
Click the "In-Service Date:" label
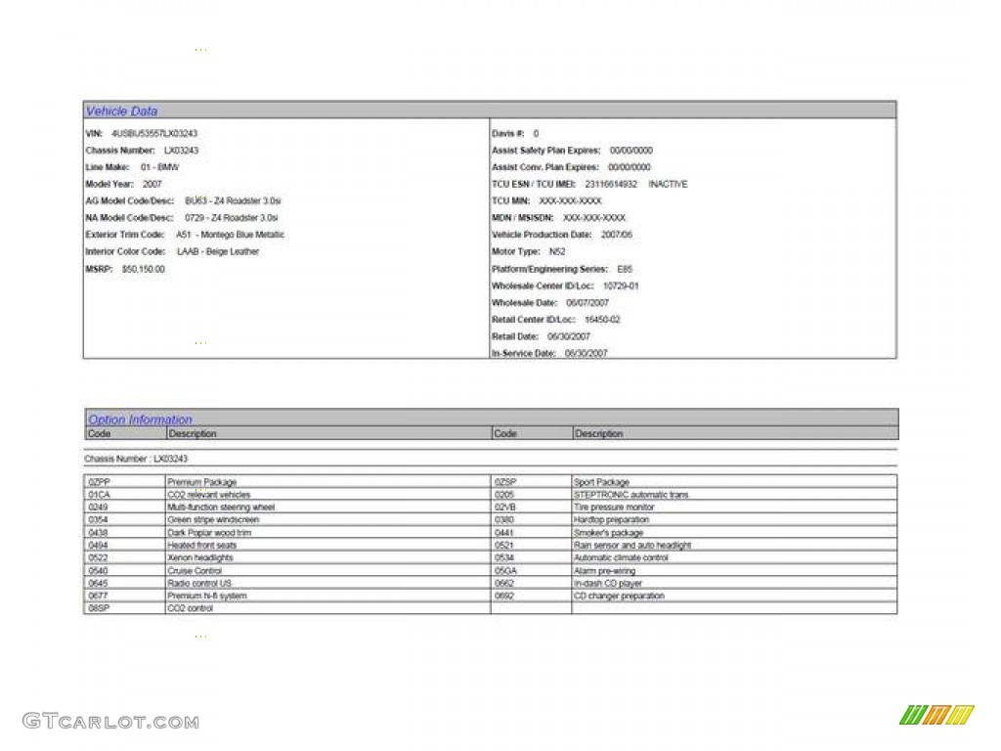click(524, 353)
